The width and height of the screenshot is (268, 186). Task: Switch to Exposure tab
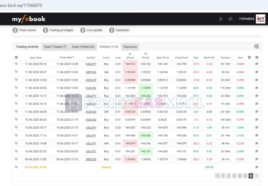point(130,47)
